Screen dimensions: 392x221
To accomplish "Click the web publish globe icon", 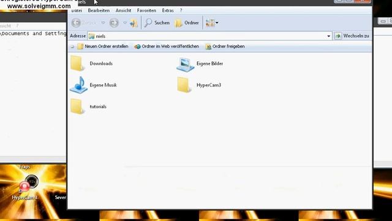I will (137, 47).
